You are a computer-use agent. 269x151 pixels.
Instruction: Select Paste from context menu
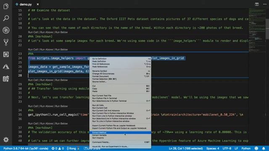(x=120, y=91)
